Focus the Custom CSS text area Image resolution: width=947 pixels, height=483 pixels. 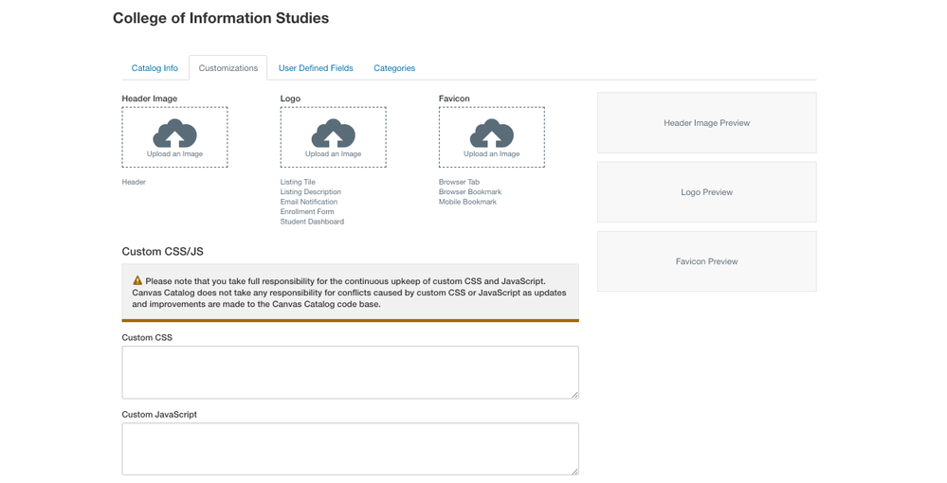350,371
